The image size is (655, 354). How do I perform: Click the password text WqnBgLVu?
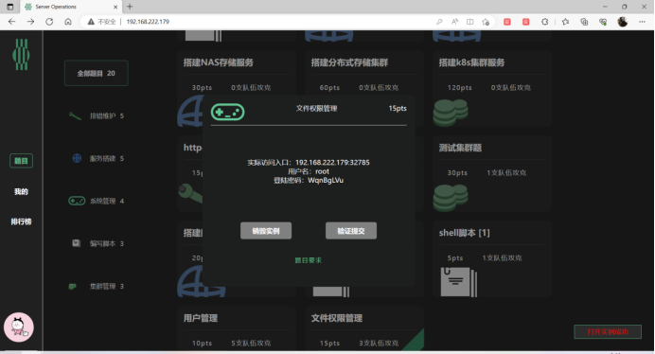pyautogui.click(x=326, y=181)
